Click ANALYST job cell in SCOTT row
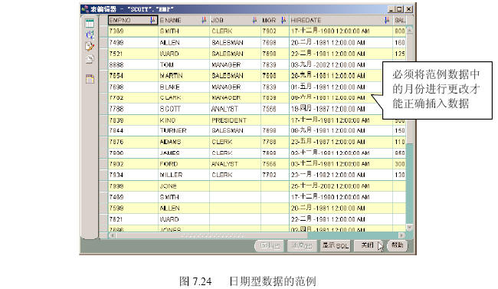 pyautogui.click(x=234, y=109)
